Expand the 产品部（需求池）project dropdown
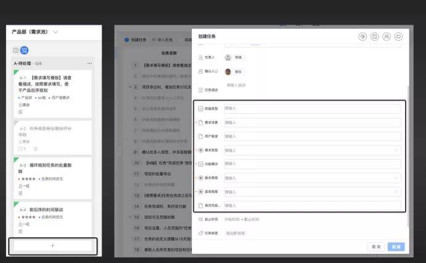The image size is (426, 263). pos(55,32)
